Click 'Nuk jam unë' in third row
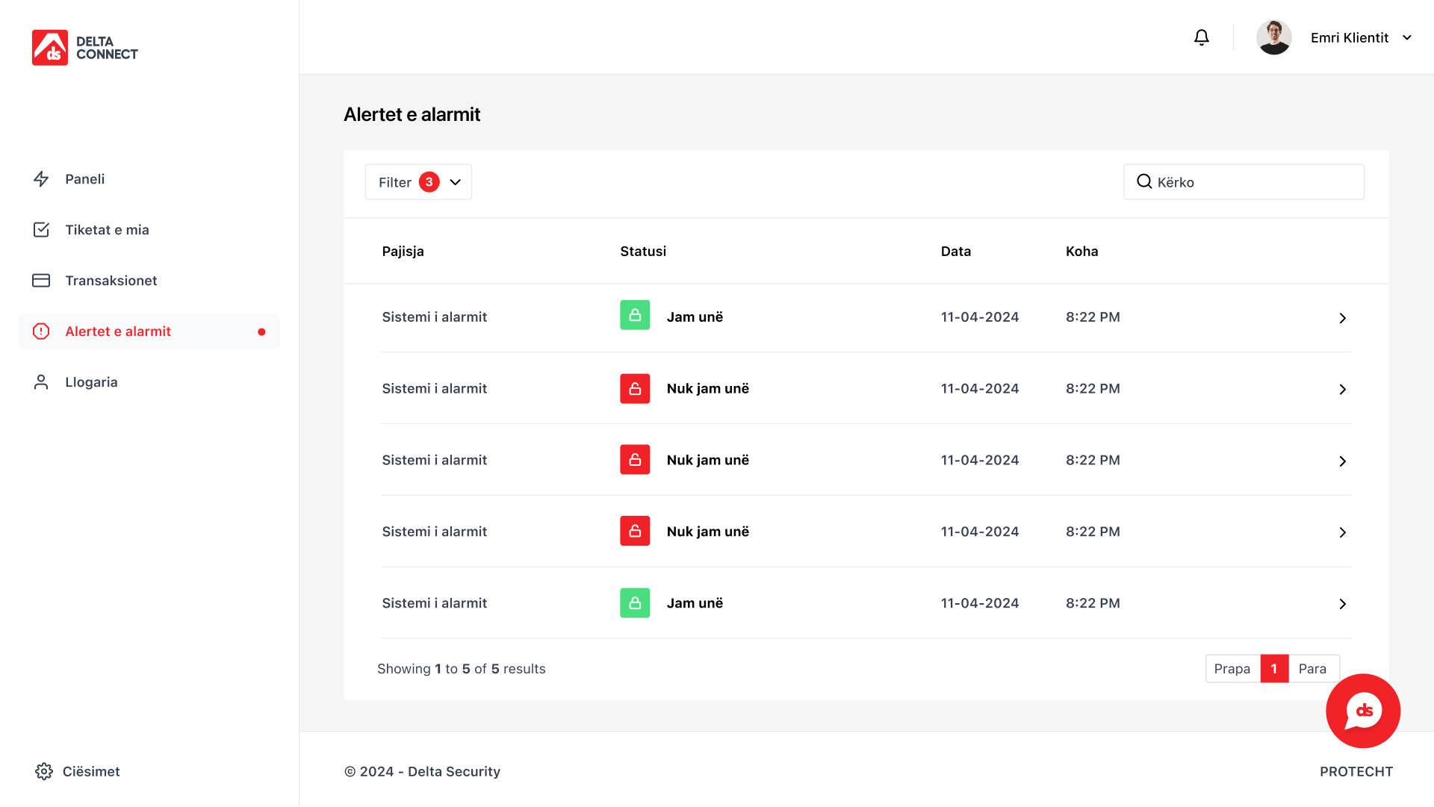This screenshot has height=807, width=1434. pyautogui.click(x=707, y=461)
